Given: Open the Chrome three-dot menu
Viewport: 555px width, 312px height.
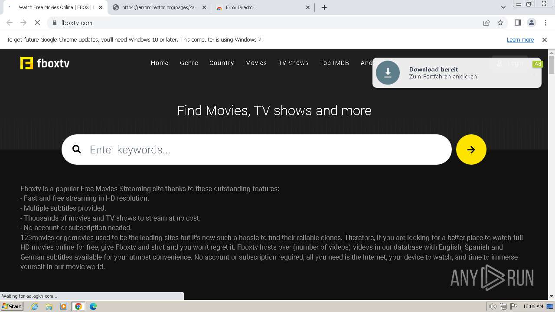Looking at the screenshot, I should 545,23.
